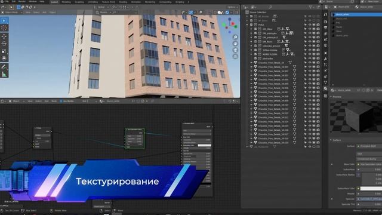The image size is (382, 215).
Task: Toggle the camera view icon in viewport
Action: click(x=235, y=50)
